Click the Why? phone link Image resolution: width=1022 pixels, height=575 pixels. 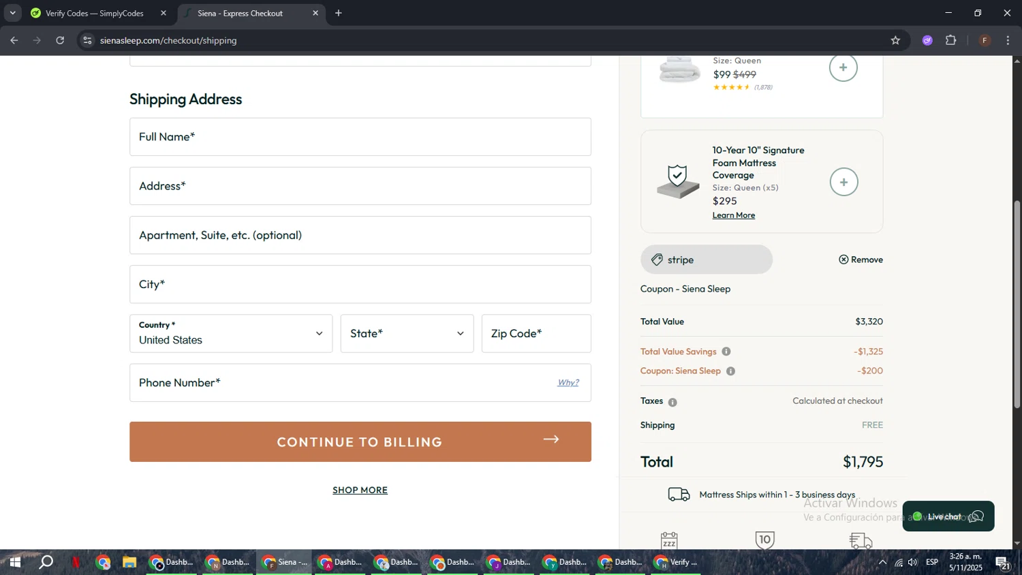[568, 382]
